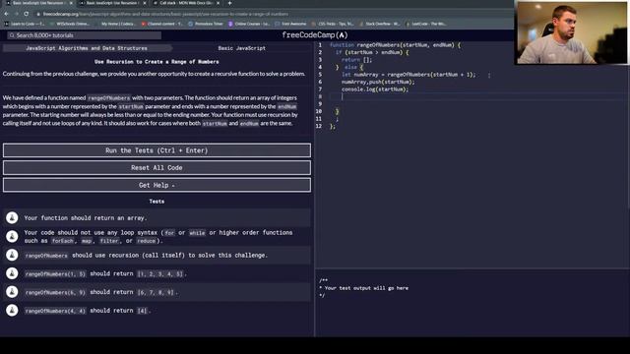Open the LeetCode bookmark
This screenshot has height=354, width=630.
click(426, 24)
